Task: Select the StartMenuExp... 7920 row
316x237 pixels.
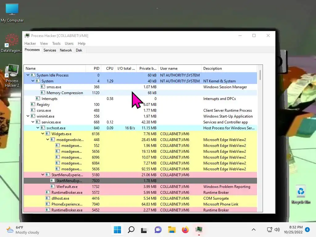Action: [140, 181]
